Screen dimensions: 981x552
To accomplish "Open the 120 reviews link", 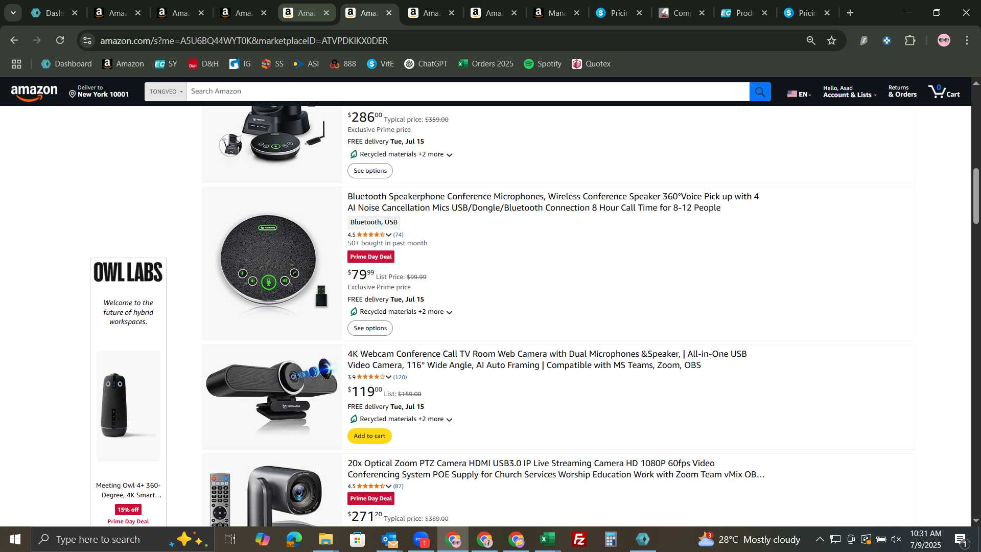I will coord(400,377).
